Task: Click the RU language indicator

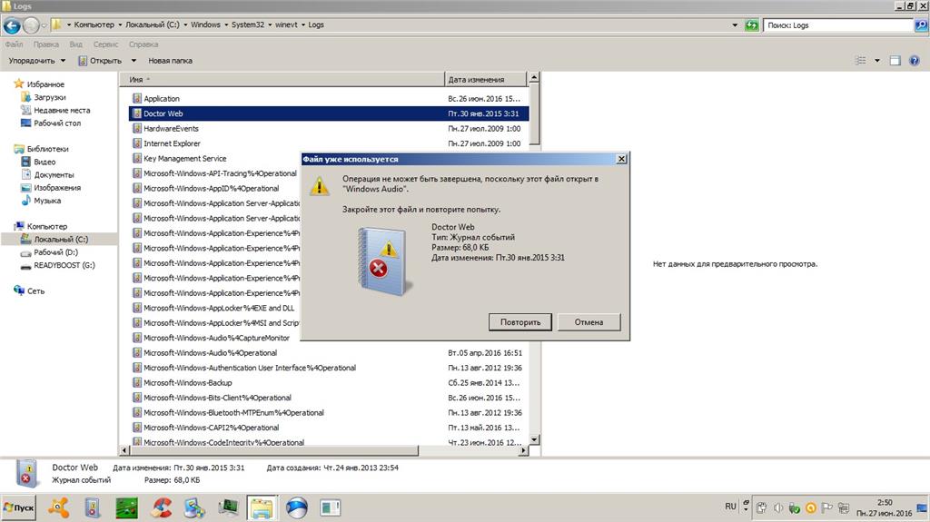Action: pyautogui.click(x=731, y=506)
